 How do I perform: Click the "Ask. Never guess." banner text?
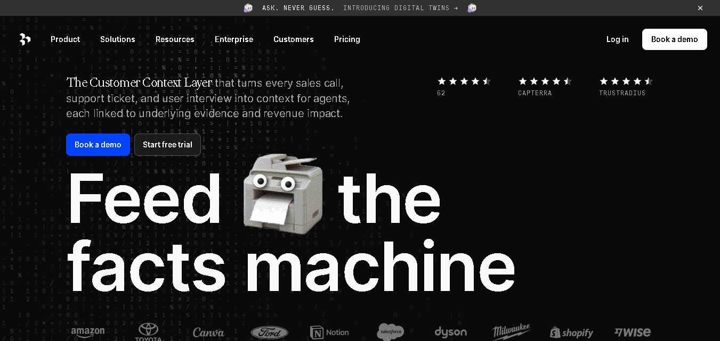pos(298,8)
